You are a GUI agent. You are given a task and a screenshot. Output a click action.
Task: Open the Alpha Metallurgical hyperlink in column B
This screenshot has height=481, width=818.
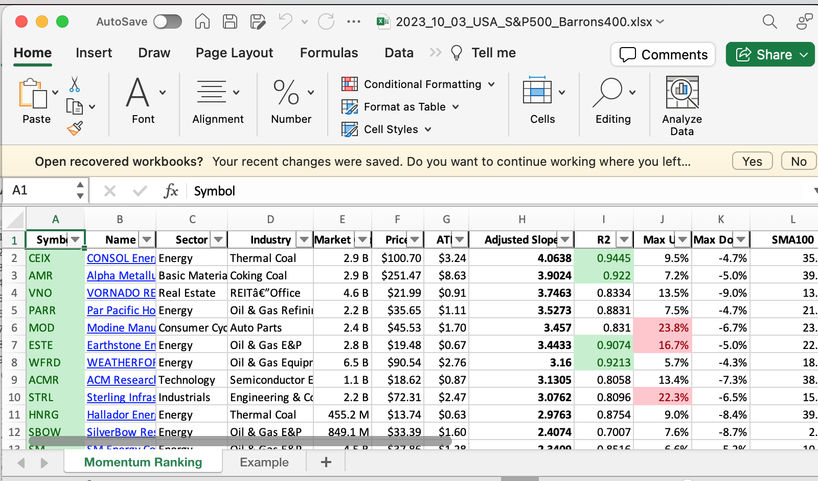coord(121,275)
